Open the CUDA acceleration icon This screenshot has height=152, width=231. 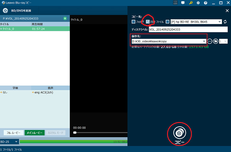[175, 3]
